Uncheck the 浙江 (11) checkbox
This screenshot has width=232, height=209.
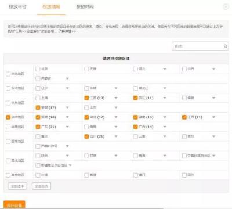click(136, 98)
